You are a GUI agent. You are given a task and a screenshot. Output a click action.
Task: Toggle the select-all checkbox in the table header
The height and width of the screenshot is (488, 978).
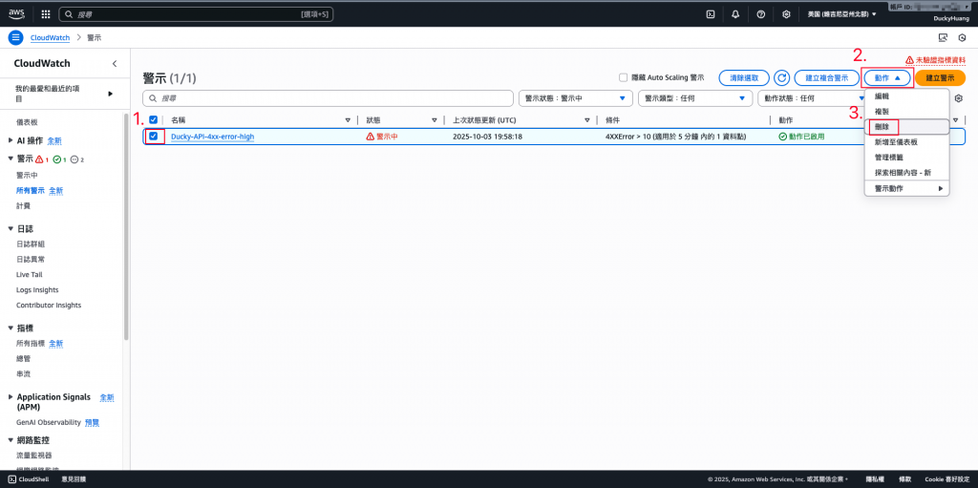154,119
